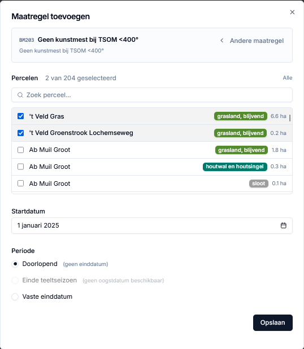Select the Vaste einddatum radio option
This screenshot has height=349, width=304.
15,296
